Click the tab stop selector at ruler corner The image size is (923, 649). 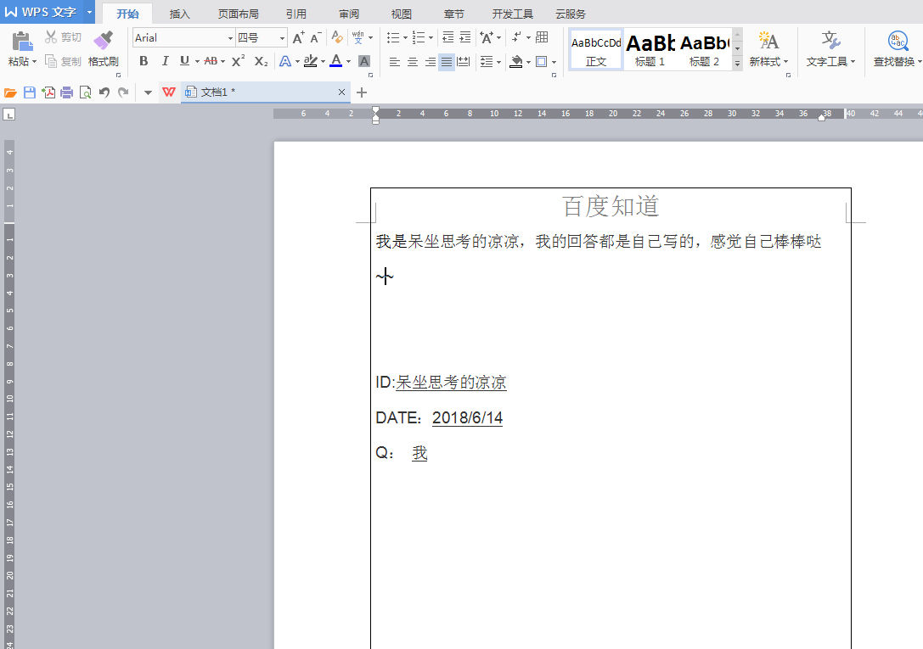coord(8,115)
